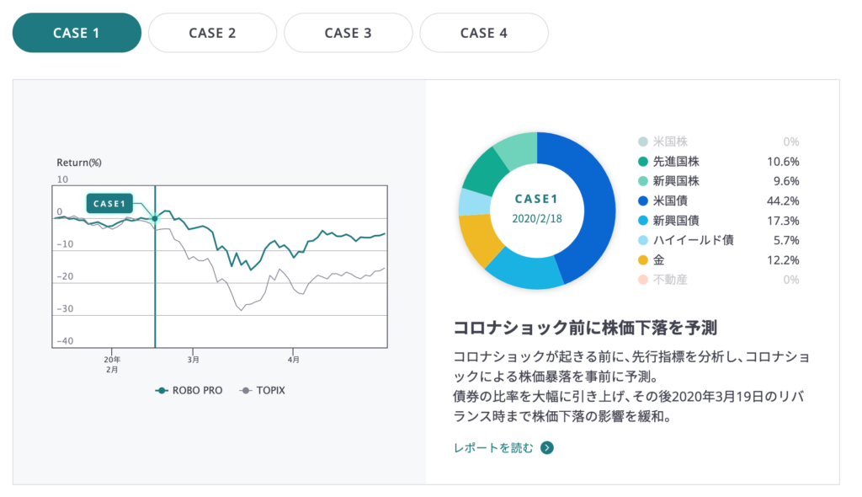Viewport: 862px width, 497px height.
Task: Click the 新興国債 legend label
Action: tap(676, 221)
